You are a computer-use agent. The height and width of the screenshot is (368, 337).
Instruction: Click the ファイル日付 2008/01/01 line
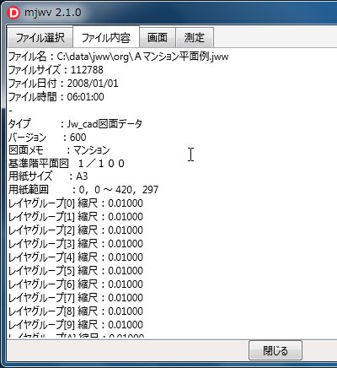pos(63,84)
